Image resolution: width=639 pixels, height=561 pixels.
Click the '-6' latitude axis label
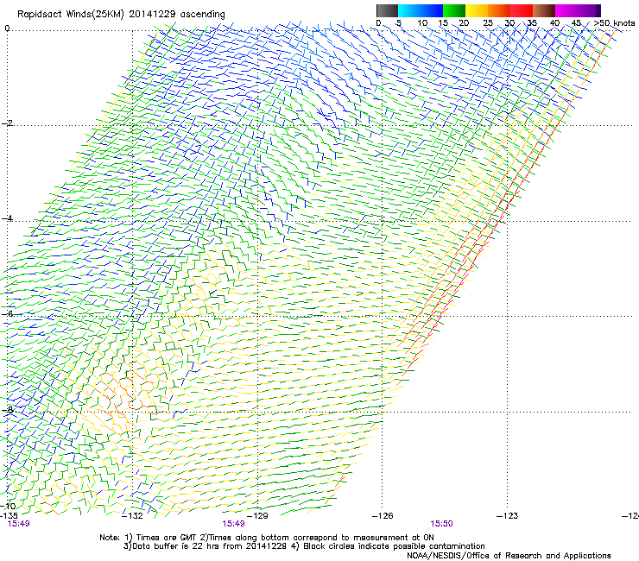click(7, 313)
